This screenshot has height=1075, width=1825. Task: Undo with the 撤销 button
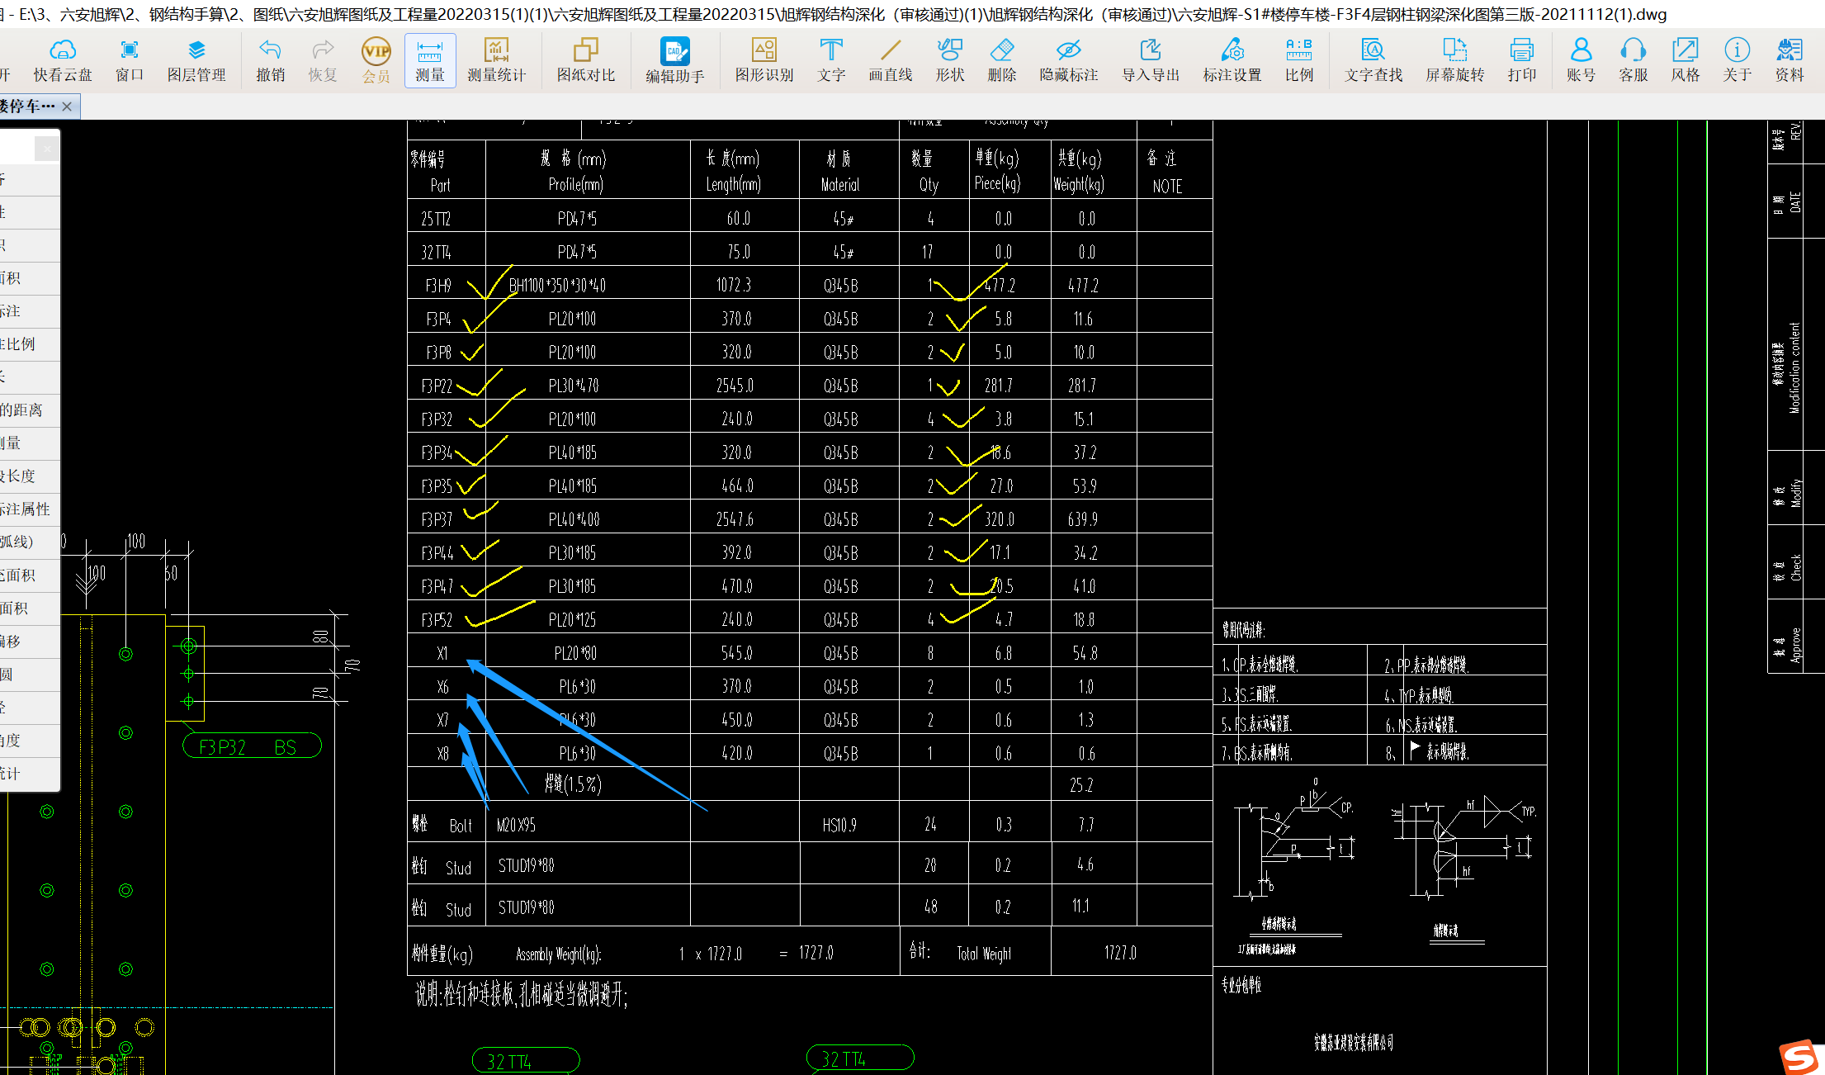270,60
